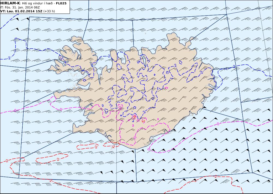Click the 'VT: Lau. 01.02.2014 15Z' valid time
The image size is (273, 194).
pyautogui.click(x=21, y=11)
